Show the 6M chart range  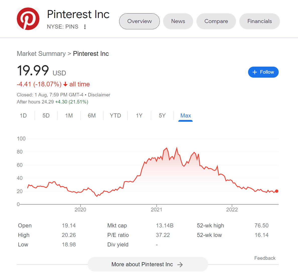pos(92,116)
